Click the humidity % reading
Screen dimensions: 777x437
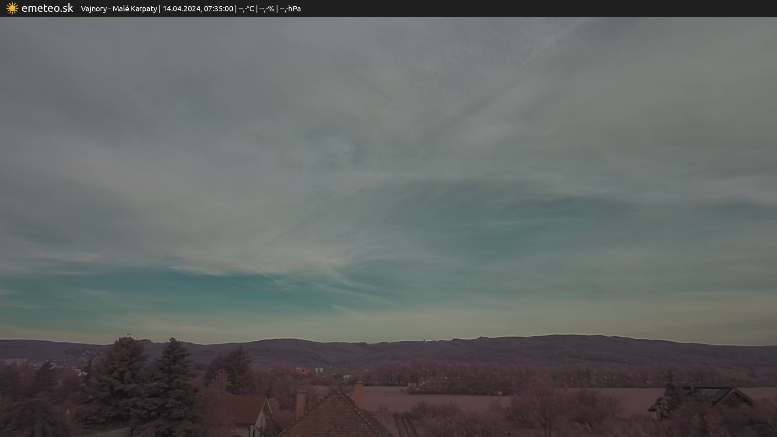[267, 9]
